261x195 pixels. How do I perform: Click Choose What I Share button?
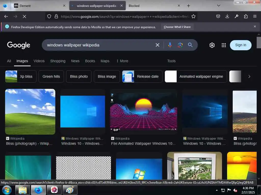click(177, 27)
